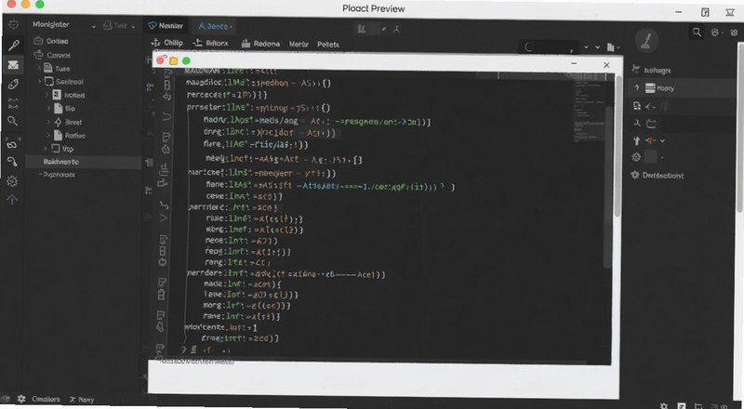Open the Petetx menu item
Screen dimensions: 744x409
pyautogui.click(x=328, y=45)
